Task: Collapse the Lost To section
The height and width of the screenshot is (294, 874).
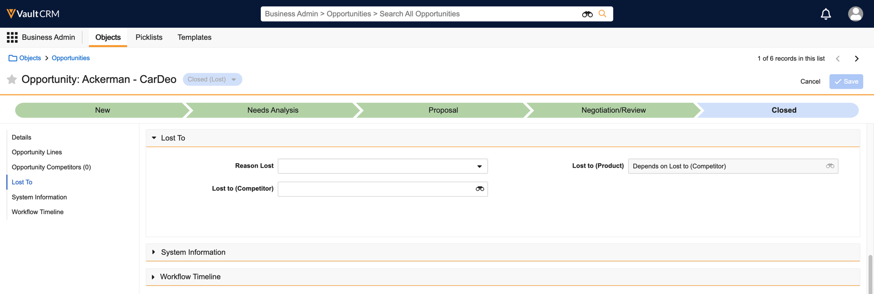Action: coord(154,138)
